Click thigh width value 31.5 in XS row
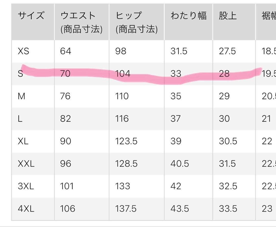The height and width of the screenshot is (227, 276). (x=179, y=51)
